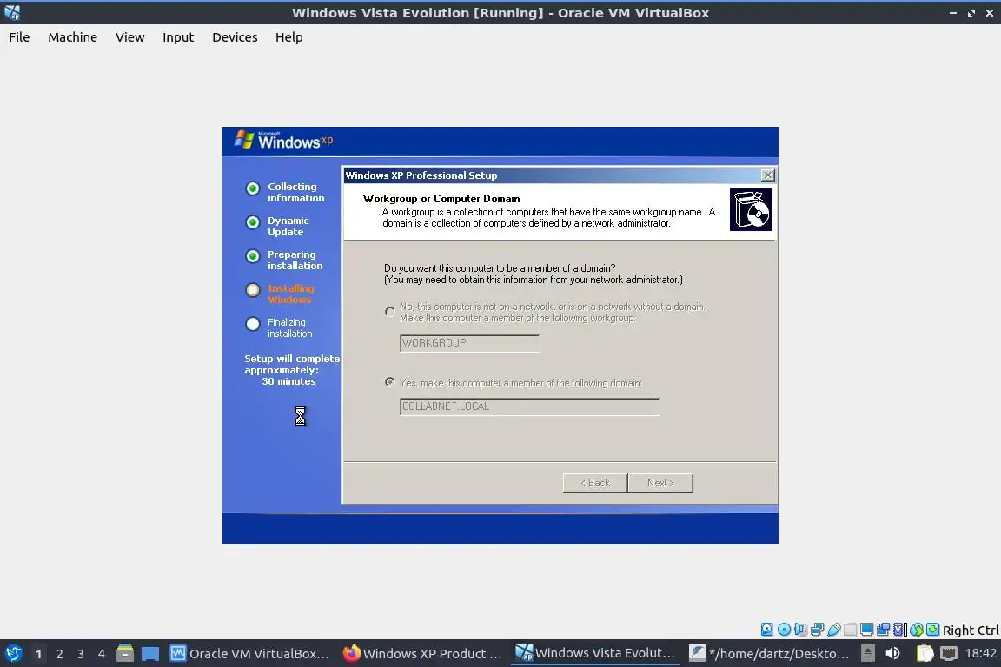This screenshot has width=1001, height=667.
Task: Open the Machine menu
Action: pos(73,37)
